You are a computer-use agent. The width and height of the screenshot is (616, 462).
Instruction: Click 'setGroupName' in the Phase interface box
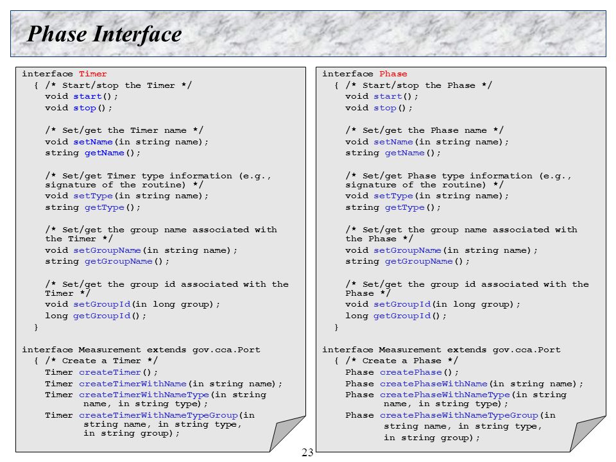pyautogui.click(x=407, y=250)
